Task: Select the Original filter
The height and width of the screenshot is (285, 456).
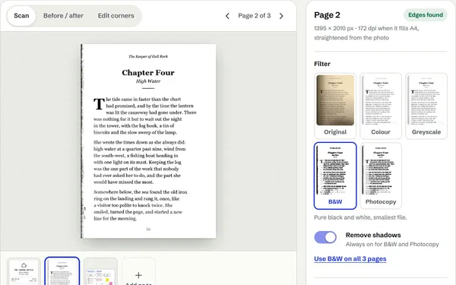Action: click(x=335, y=106)
